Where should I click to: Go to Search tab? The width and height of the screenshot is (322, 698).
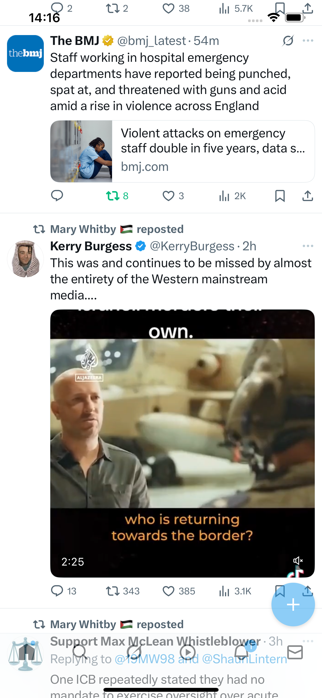click(80, 652)
